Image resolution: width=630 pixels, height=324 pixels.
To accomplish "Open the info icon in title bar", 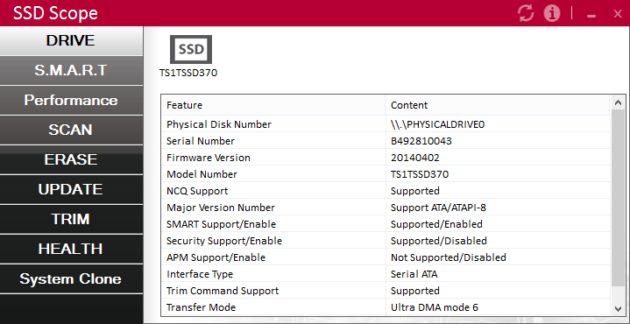I will point(552,13).
